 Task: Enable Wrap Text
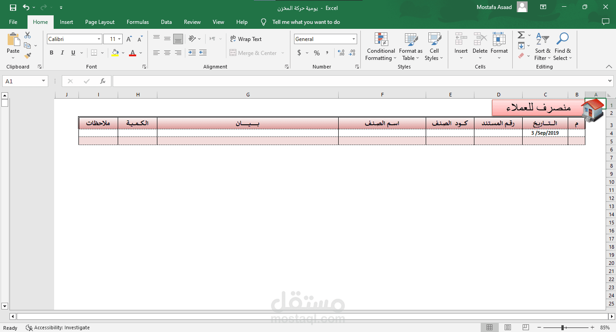tap(246, 39)
